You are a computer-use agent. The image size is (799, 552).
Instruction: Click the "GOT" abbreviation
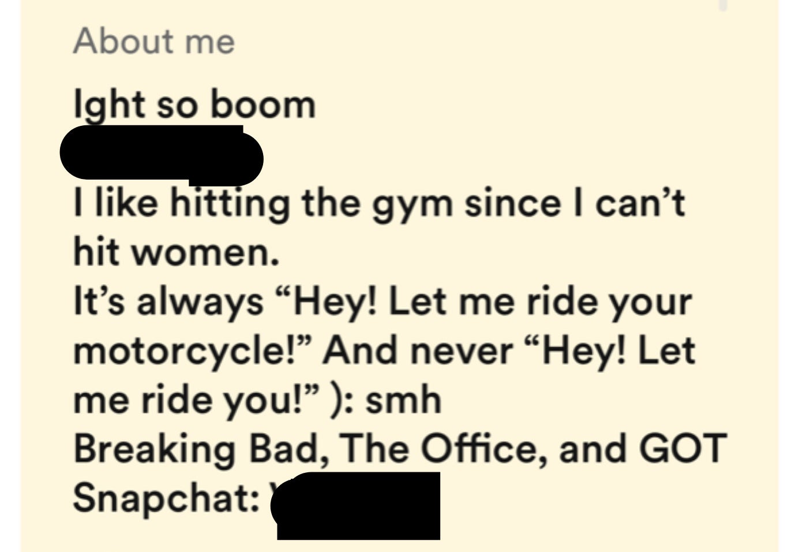682,449
